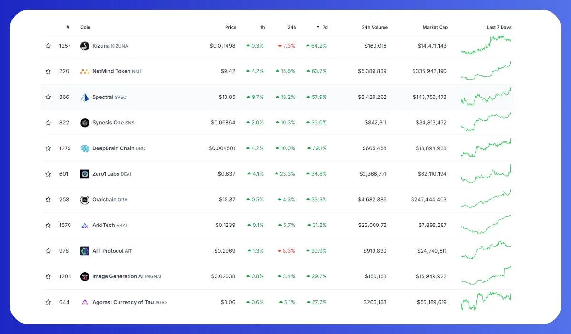This screenshot has height=334, width=571.
Task: Open DeepBrain Chain DBC page
Action: [x=118, y=148]
